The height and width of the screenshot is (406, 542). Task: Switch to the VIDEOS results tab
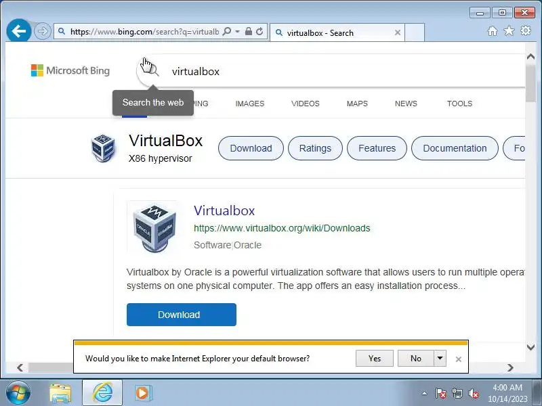306,104
